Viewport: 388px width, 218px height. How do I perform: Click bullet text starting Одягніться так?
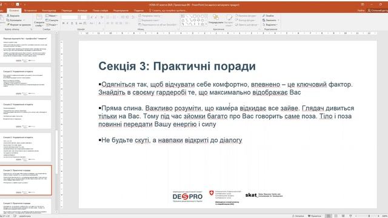pos(226,88)
